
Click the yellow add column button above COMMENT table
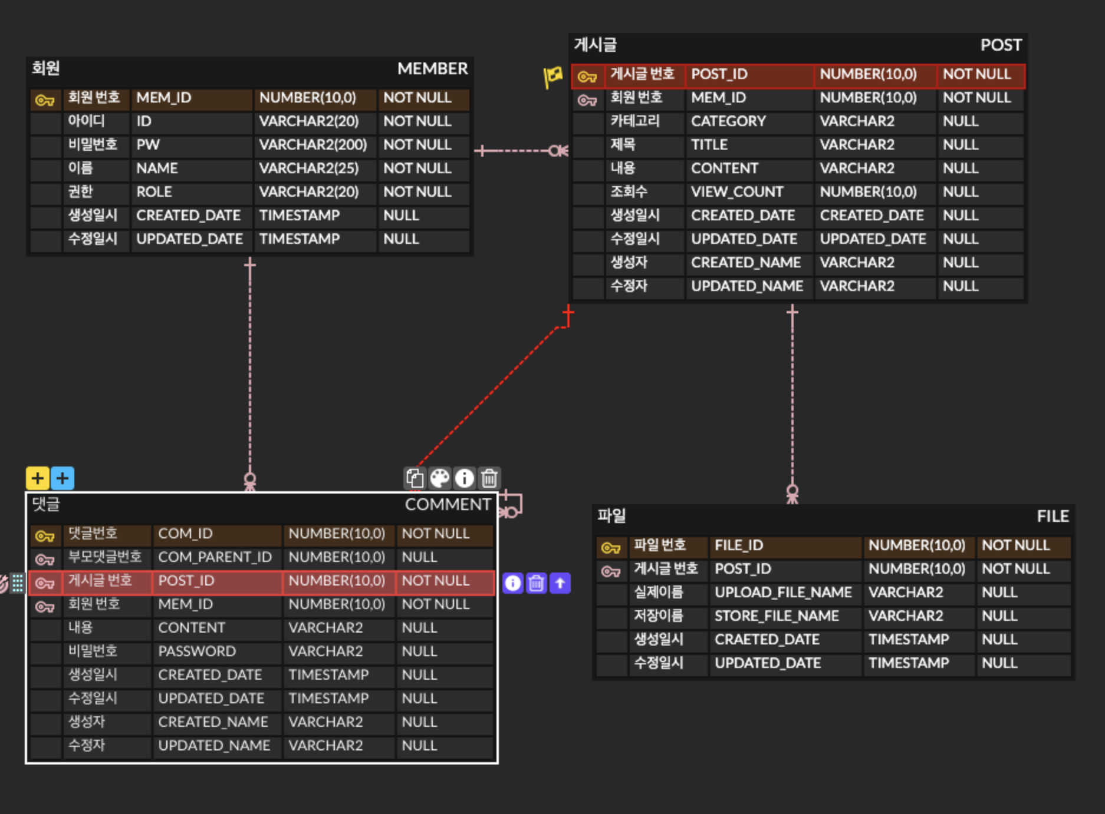(37, 478)
